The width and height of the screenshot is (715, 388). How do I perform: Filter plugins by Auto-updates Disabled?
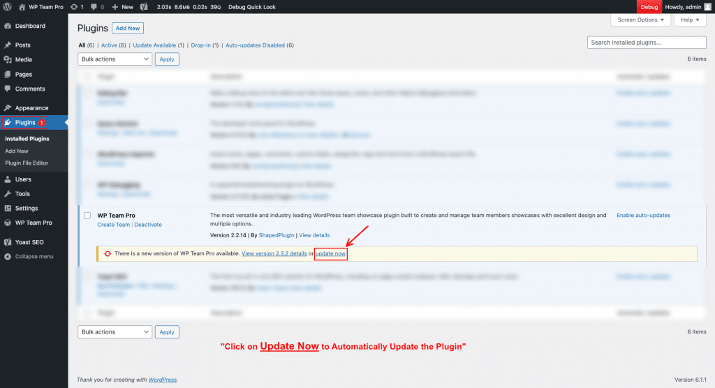255,45
